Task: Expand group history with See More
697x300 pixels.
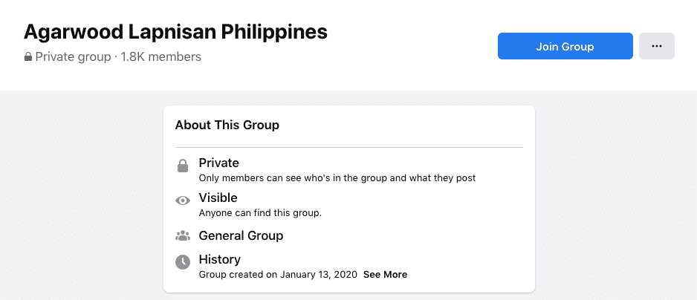Action: [x=385, y=275]
